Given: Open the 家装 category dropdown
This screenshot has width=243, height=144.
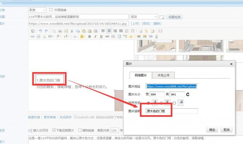Looking at the screenshot, I should tap(37, 10).
